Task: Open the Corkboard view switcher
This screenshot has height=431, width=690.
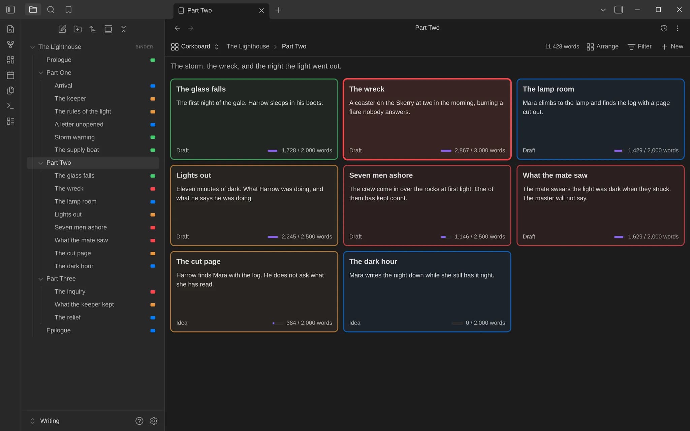Action: (195, 46)
